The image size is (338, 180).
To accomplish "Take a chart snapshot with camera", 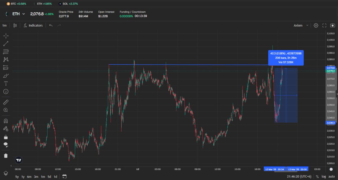I will click(x=333, y=25).
